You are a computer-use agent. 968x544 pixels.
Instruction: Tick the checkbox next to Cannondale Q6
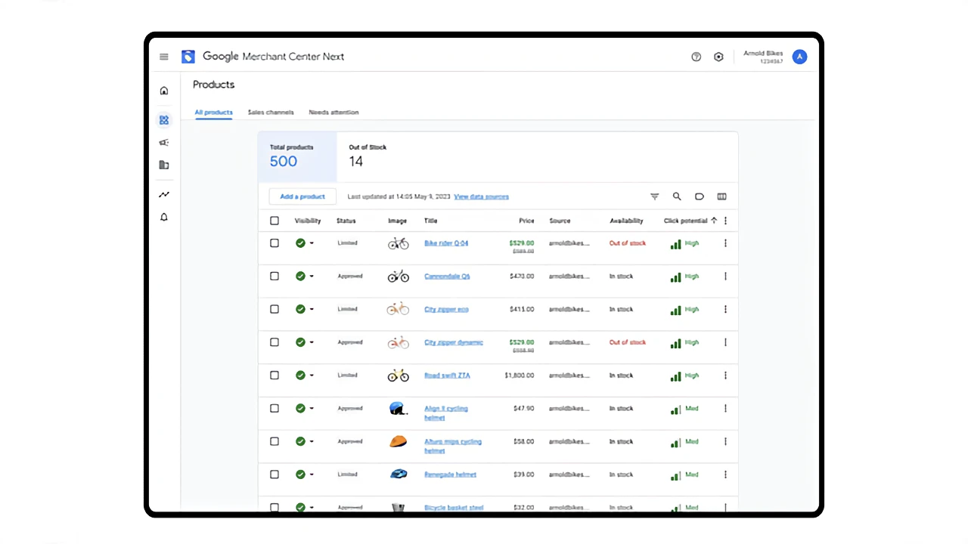pos(275,276)
